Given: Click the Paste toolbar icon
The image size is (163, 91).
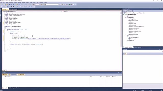Looking at the screenshot, I should point(17,5).
